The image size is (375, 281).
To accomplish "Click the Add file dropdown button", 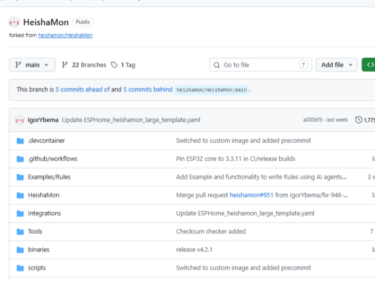I will (336, 65).
